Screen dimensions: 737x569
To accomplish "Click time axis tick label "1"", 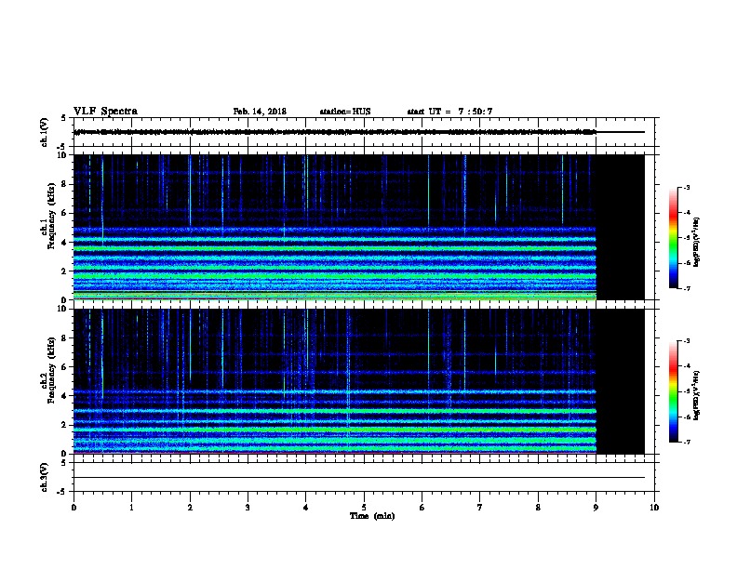I will pos(131,508).
